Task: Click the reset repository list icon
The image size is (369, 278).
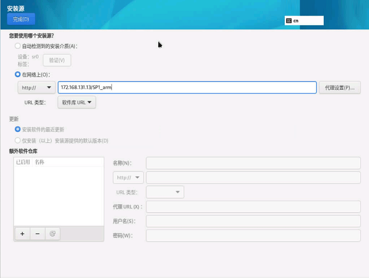Action: 52,233
